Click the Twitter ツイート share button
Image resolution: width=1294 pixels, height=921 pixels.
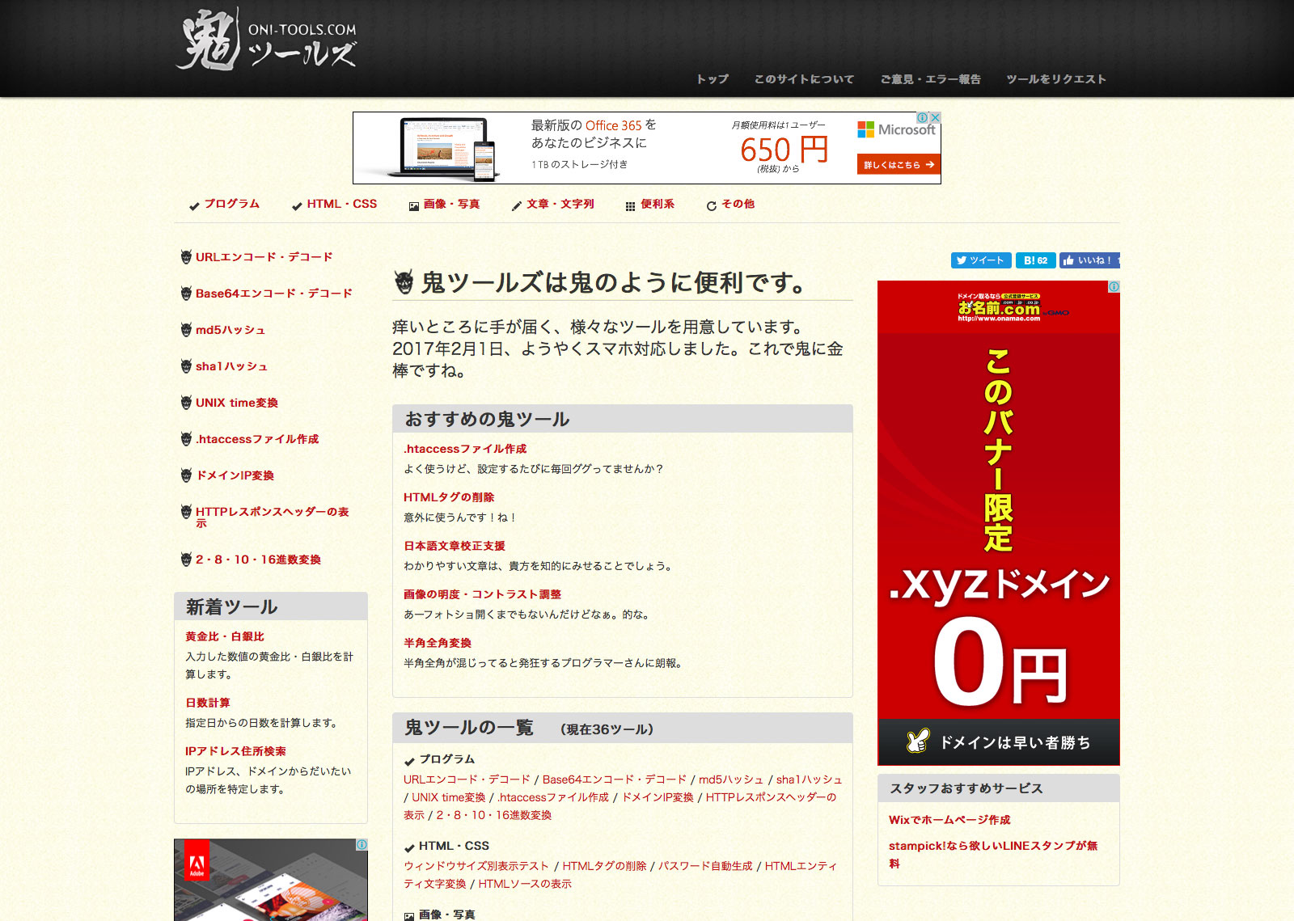[x=979, y=260]
